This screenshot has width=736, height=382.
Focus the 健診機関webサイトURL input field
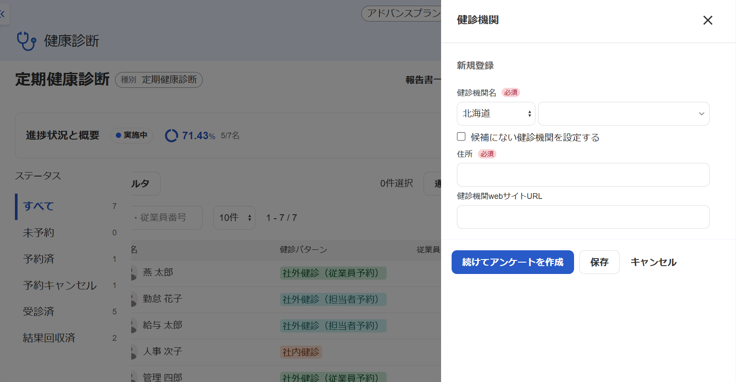click(x=583, y=217)
